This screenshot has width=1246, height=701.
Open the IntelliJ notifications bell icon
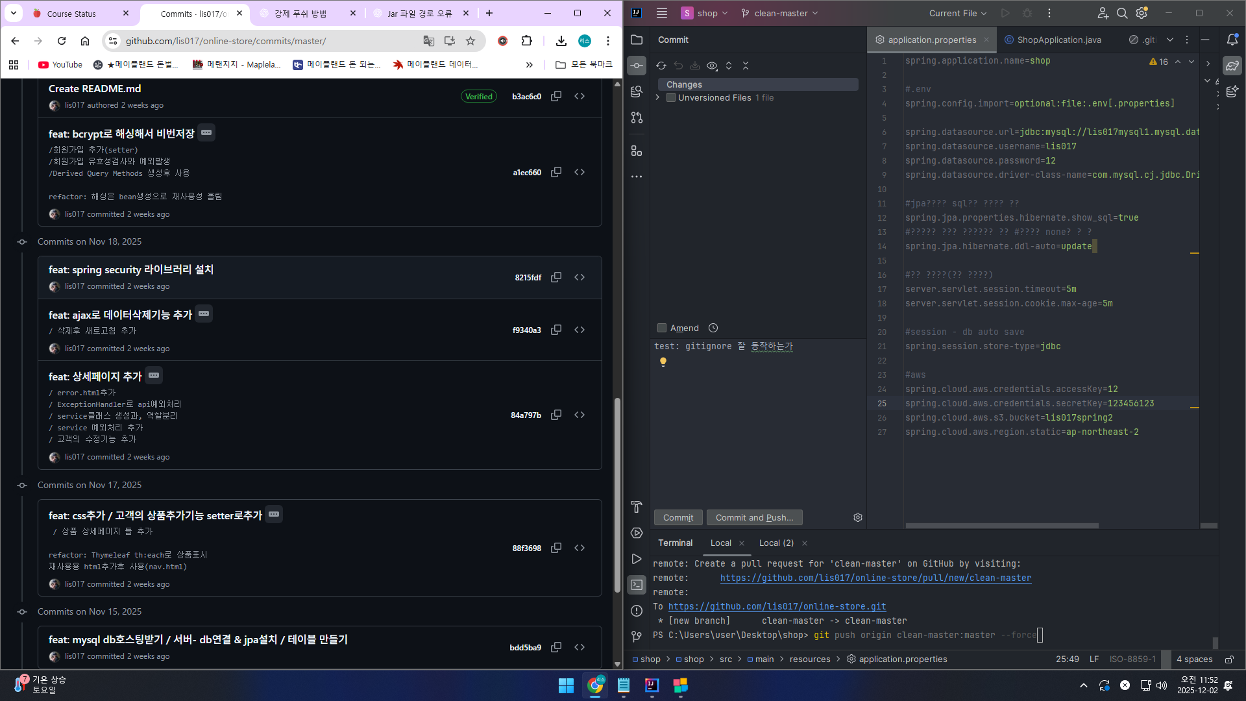[x=1232, y=40]
